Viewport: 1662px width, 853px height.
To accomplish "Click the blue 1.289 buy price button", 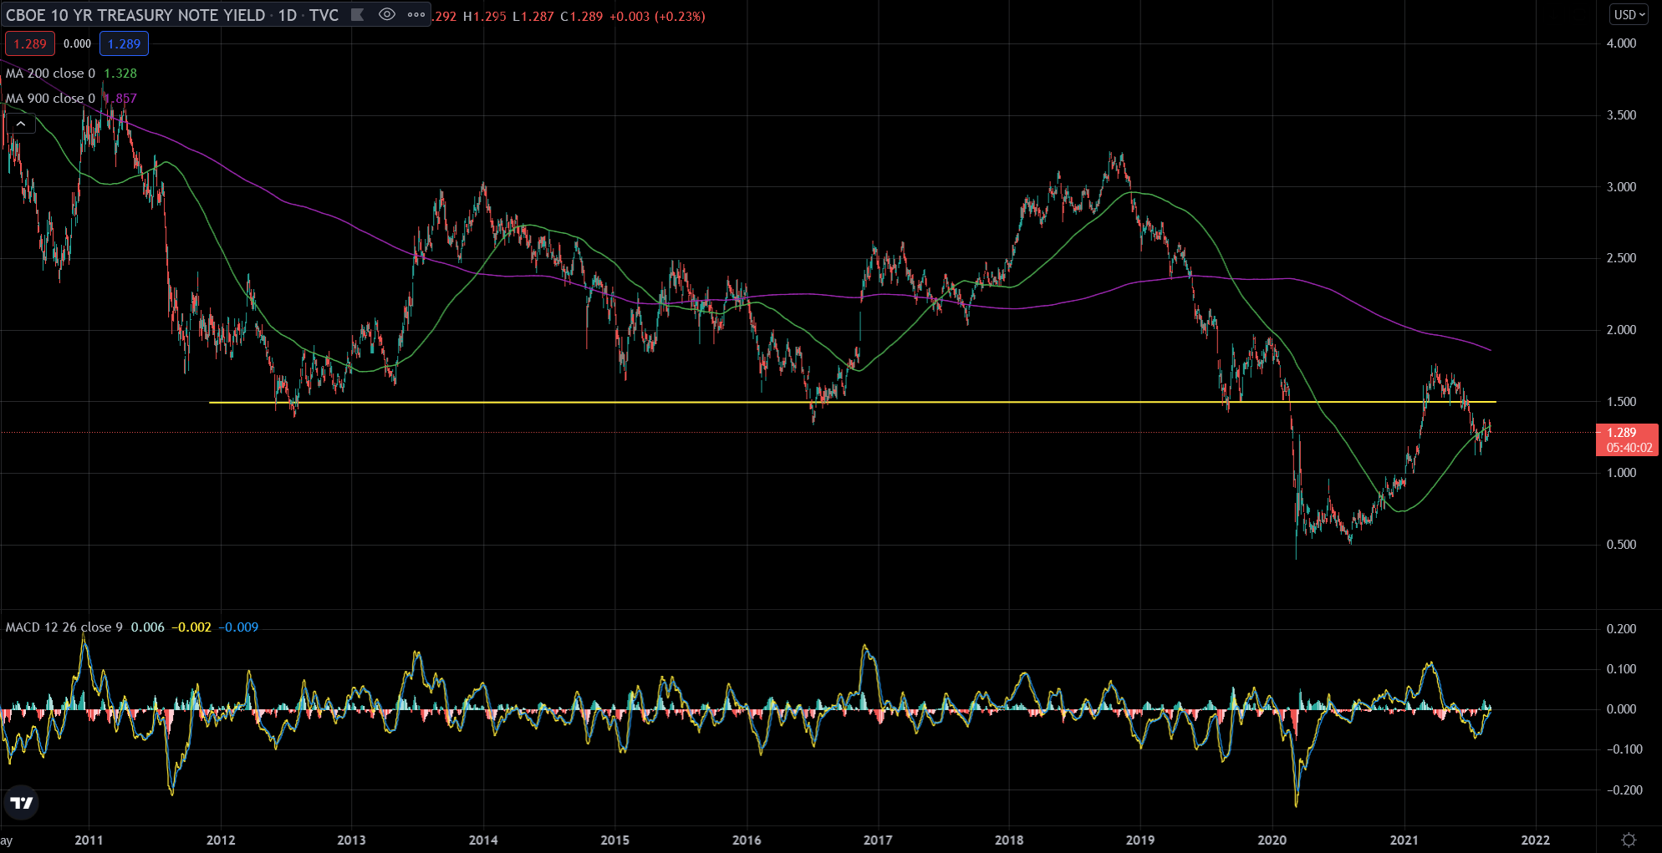I will pyautogui.click(x=124, y=43).
